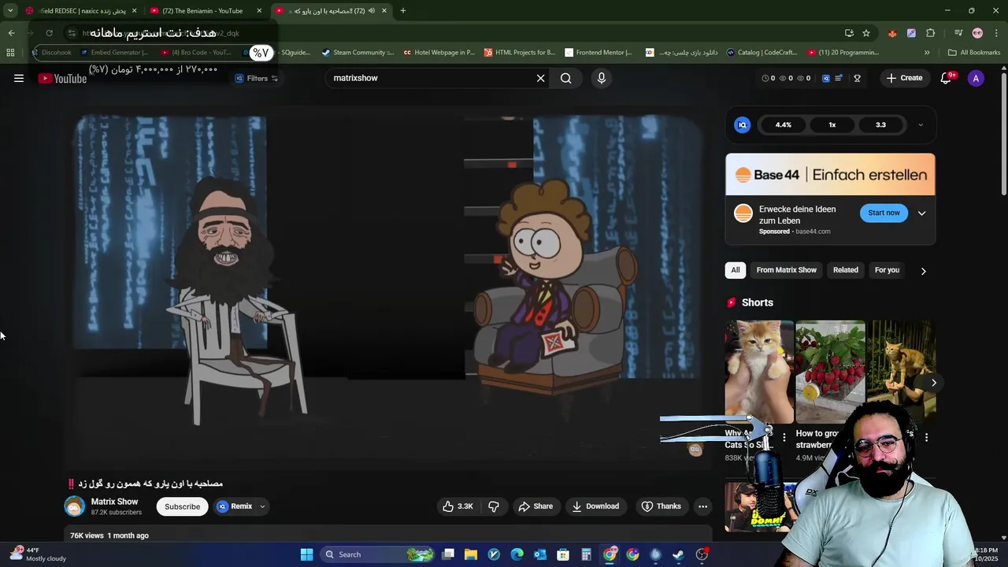
Task: Select the For you chip
Action: click(x=887, y=270)
